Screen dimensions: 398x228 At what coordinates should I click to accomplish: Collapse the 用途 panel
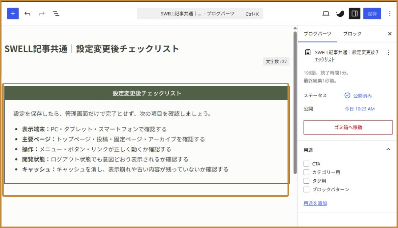[x=388, y=150]
